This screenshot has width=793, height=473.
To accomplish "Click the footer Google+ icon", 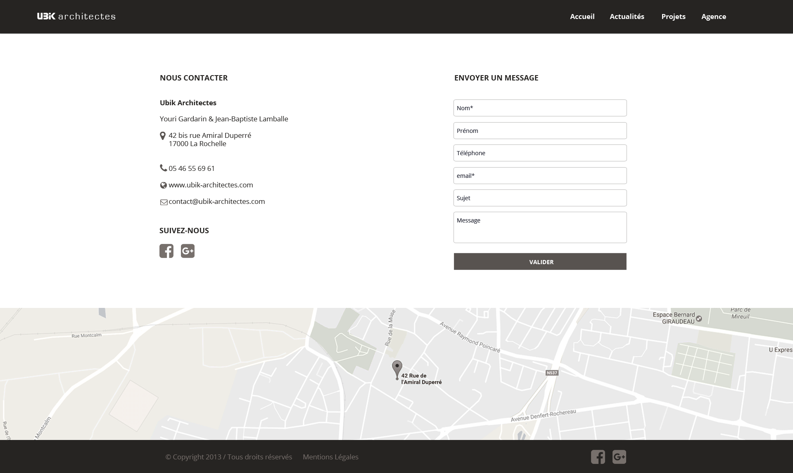I will point(619,457).
